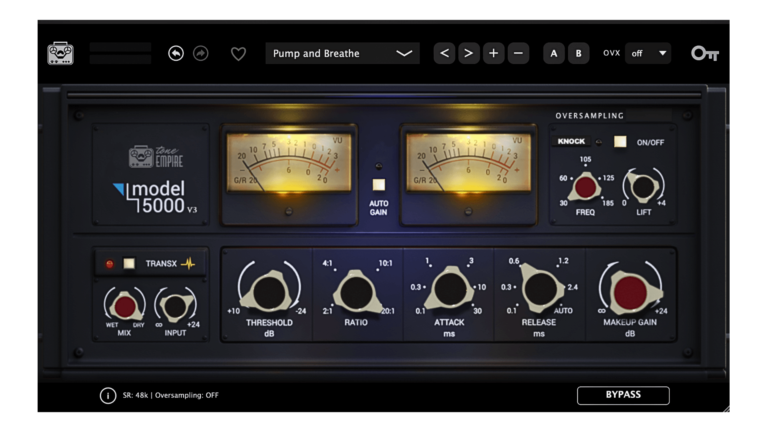Favorite the current preset with heart icon

(238, 54)
